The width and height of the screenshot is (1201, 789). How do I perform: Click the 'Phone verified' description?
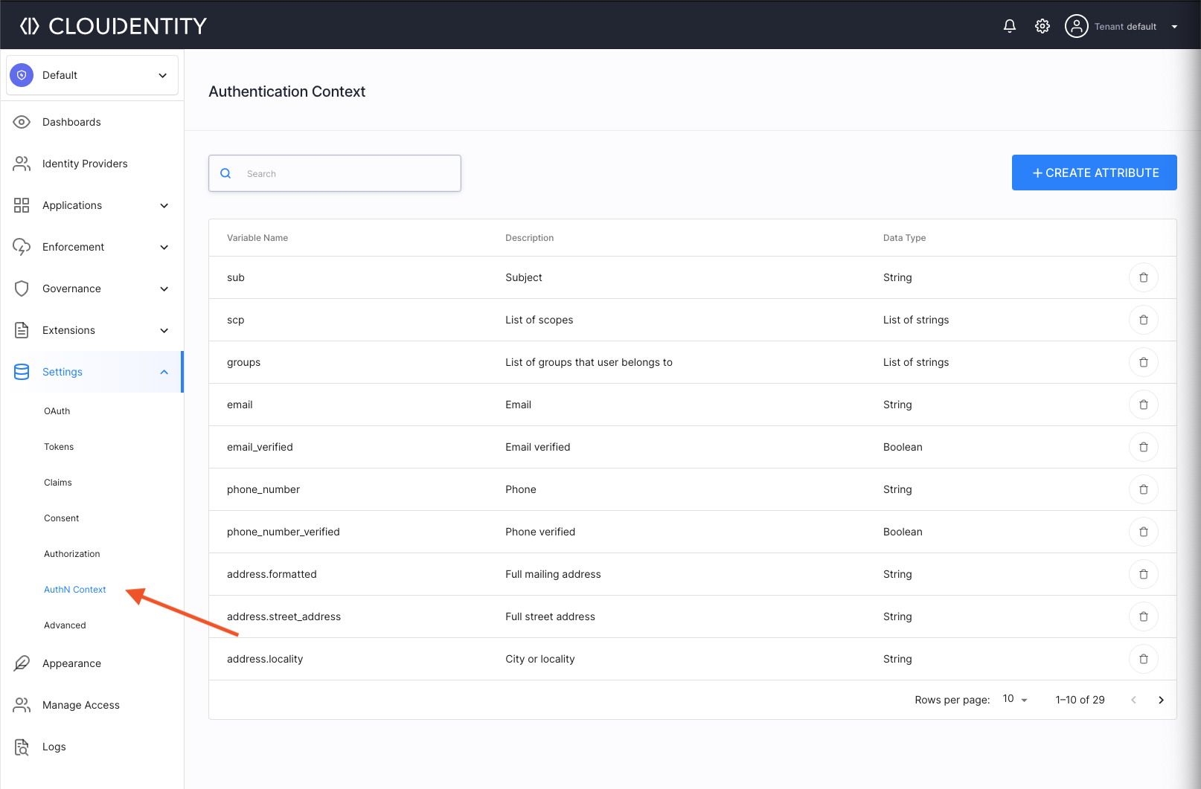(540, 532)
